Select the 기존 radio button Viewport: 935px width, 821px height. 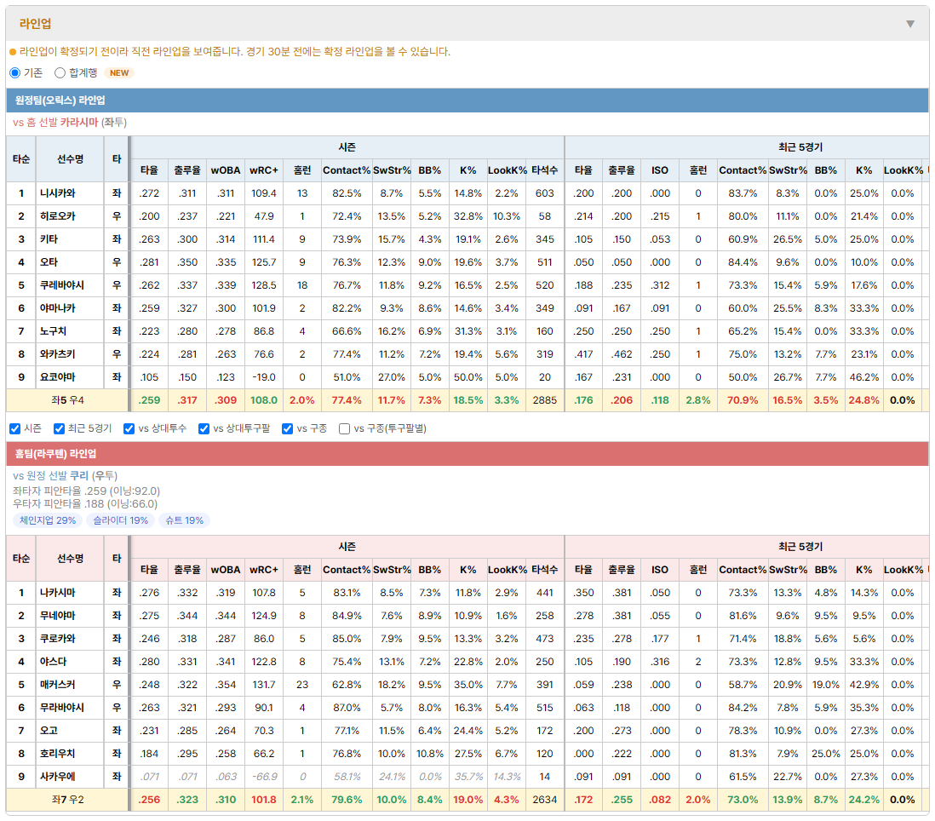point(15,72)
